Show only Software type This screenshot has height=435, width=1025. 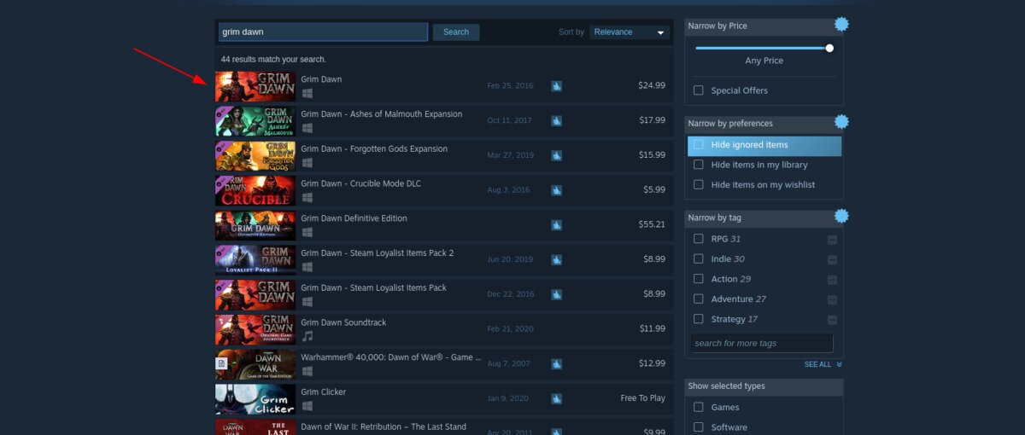[x=699, y=427]
